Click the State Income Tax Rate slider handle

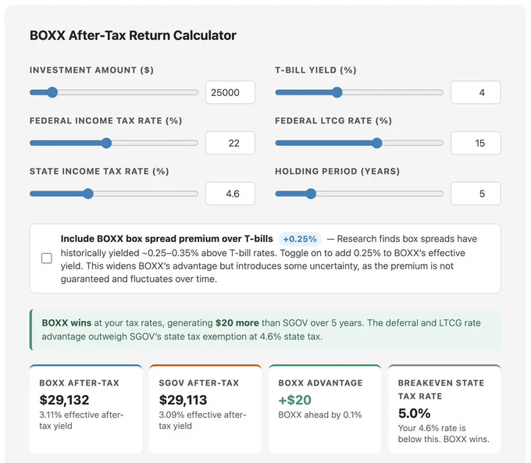point(88,194)
